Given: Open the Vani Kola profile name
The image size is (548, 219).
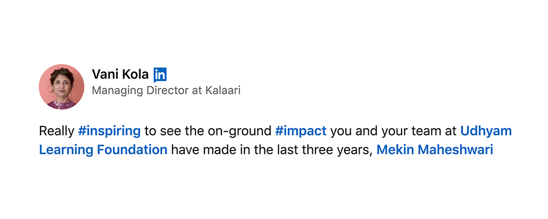Looking at the screenshot, I should [120, 74].
